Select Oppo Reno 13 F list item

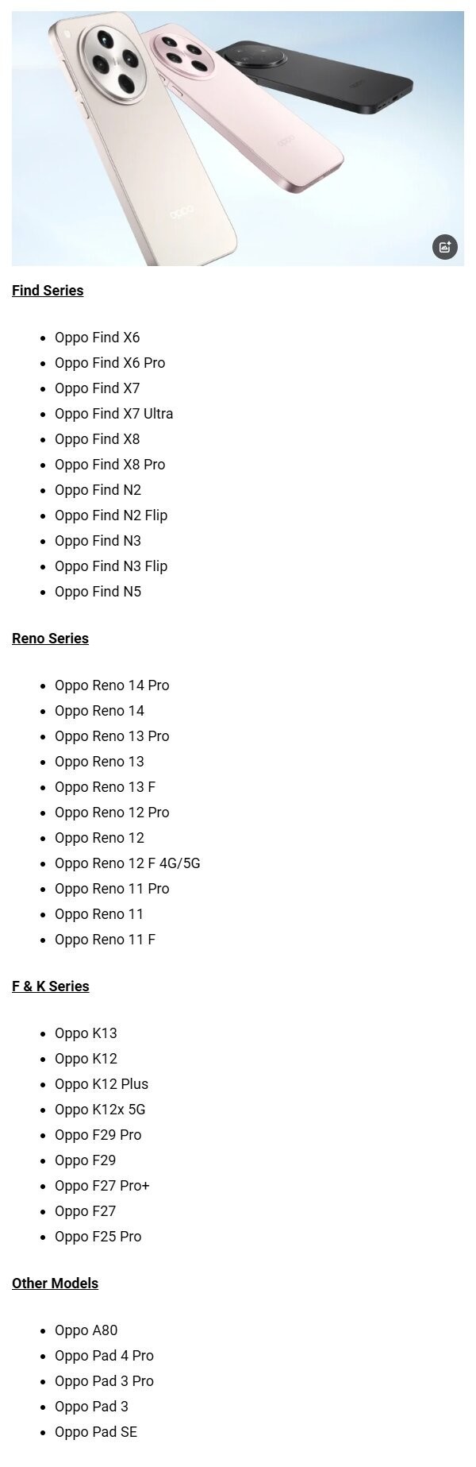tap(105, 787)
